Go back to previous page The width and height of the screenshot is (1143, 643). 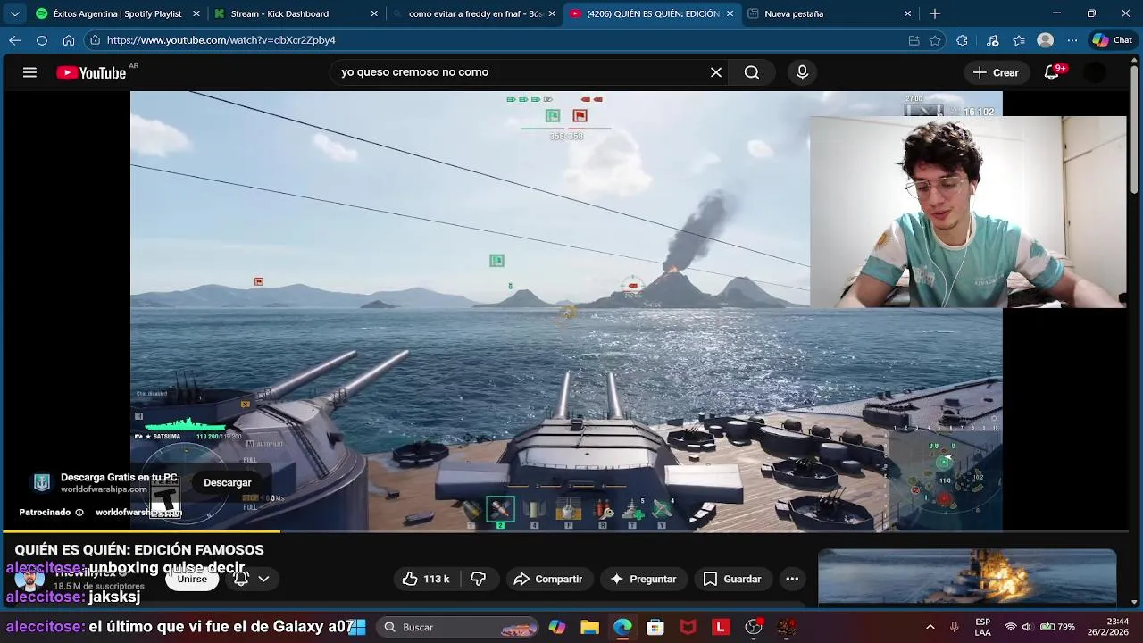click(14, 40)
